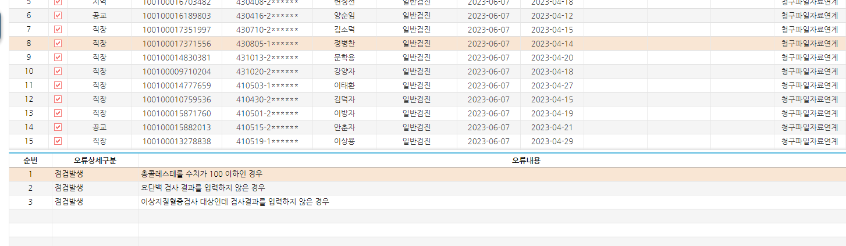The width and height of the screenshot is (846, 246).
Task: Untick the checkbox in row 13
Action: 58,113
